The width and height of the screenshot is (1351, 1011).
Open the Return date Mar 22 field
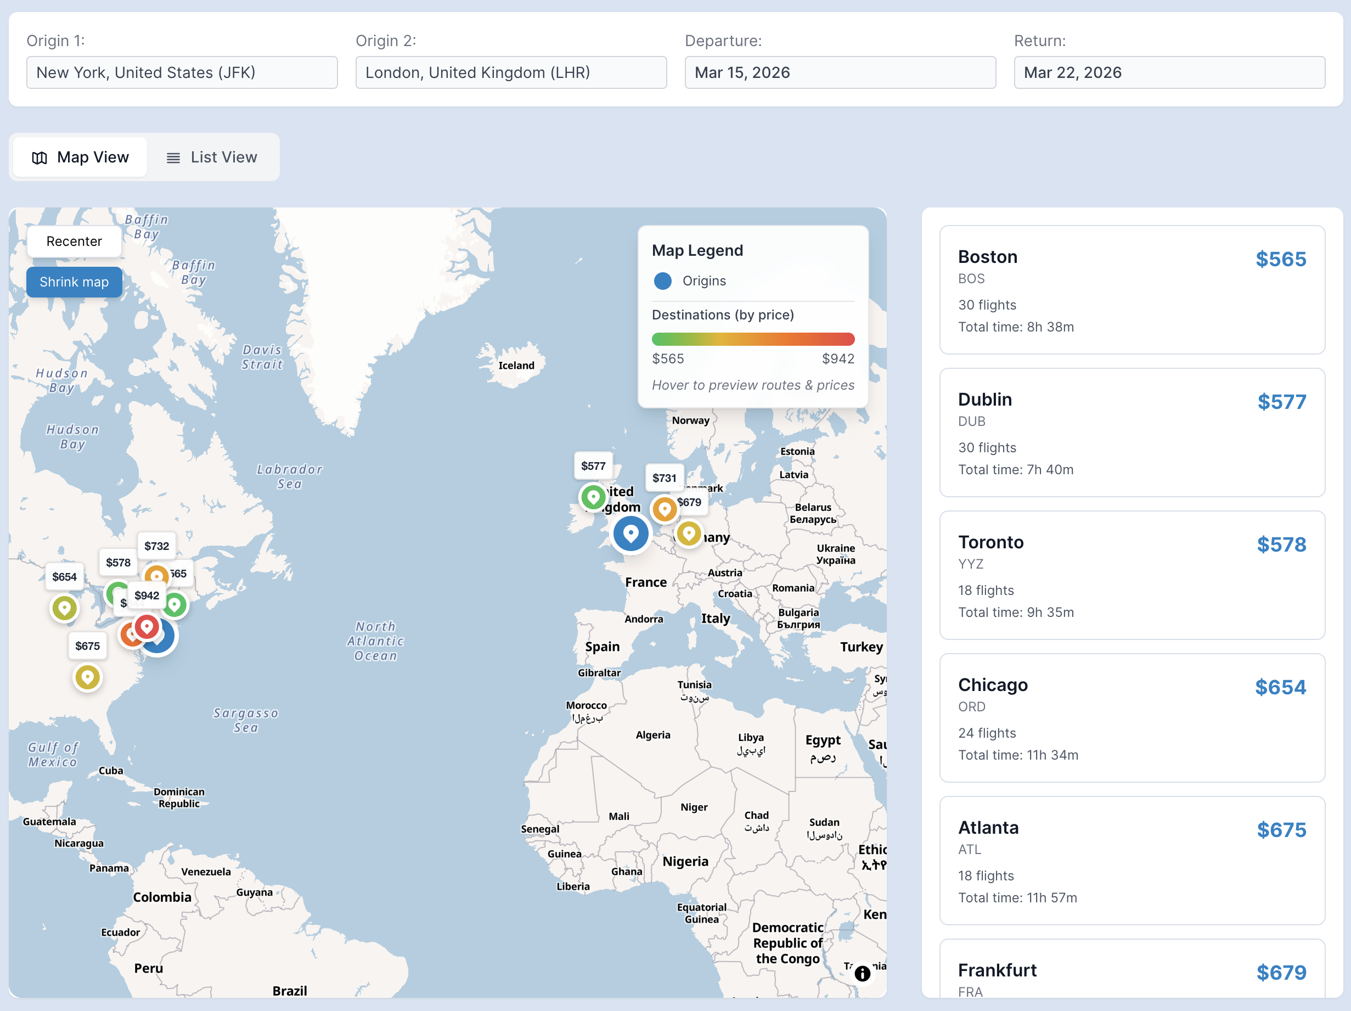(1169, 72)
